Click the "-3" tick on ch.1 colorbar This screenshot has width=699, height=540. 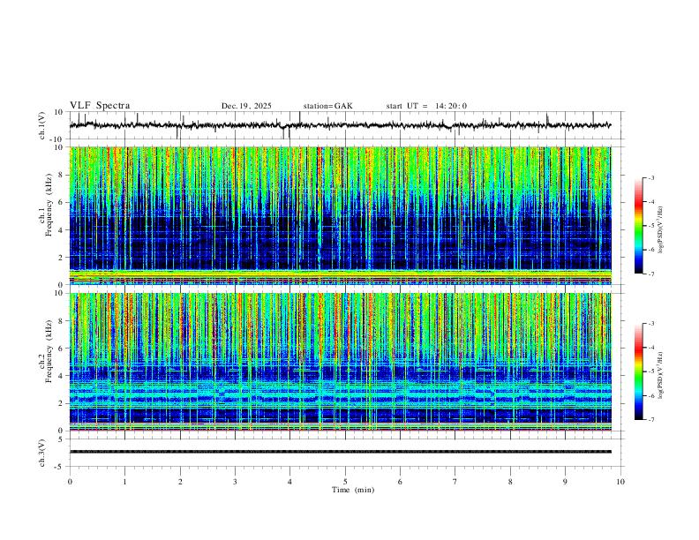pyautogui.click(x=651, y=177)
